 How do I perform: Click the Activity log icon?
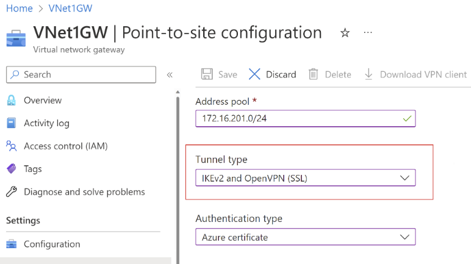click(12, 123)
